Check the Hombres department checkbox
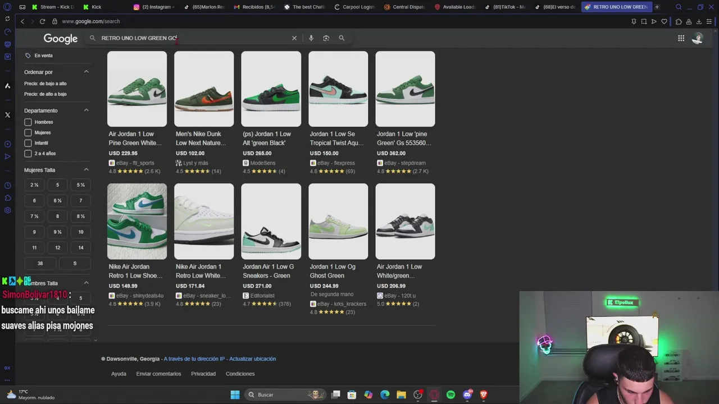Image resolution: width=719 pixels, height=404 pixels. (28, 122)
